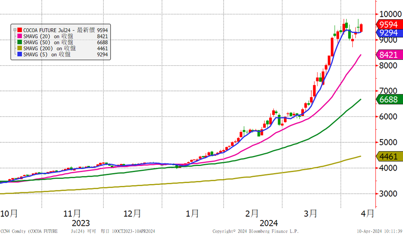The width and height of the screenshot is (403, 234).
Task: Click the 10000 y-axis label
Action: (x=390, y=14)
